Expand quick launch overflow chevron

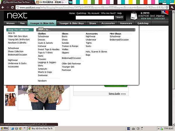coord(24,128)
